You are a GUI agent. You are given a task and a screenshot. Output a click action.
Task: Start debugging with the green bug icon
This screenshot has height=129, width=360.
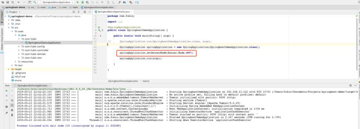(x=83, y=2)
